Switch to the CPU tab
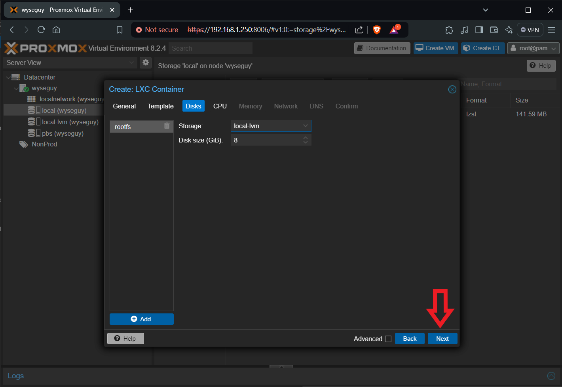 pos(220,106)
